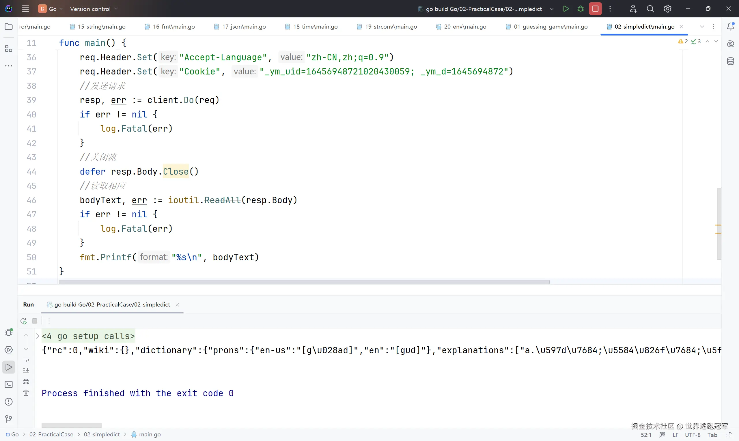Open the hidden editor tabs dropdown chevron
This screenshot has height=441, width=739.
pos(702,27)
